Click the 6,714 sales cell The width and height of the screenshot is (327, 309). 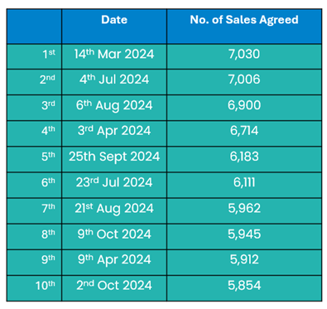(x=244, y=133)
